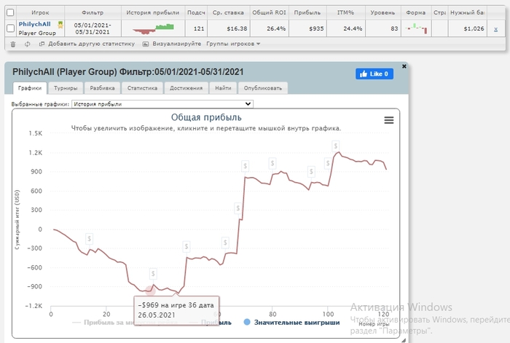Tick the PhilychAll row checkbox

[10, 28]
